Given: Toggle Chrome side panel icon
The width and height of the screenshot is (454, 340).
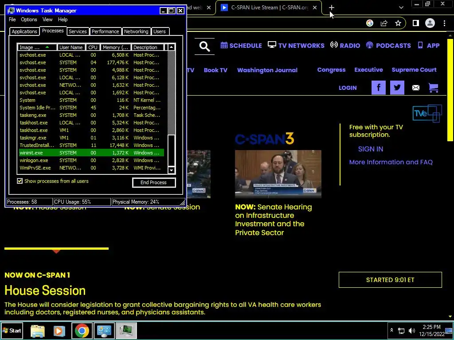Looking at the screenshot, I should [416, 23].
